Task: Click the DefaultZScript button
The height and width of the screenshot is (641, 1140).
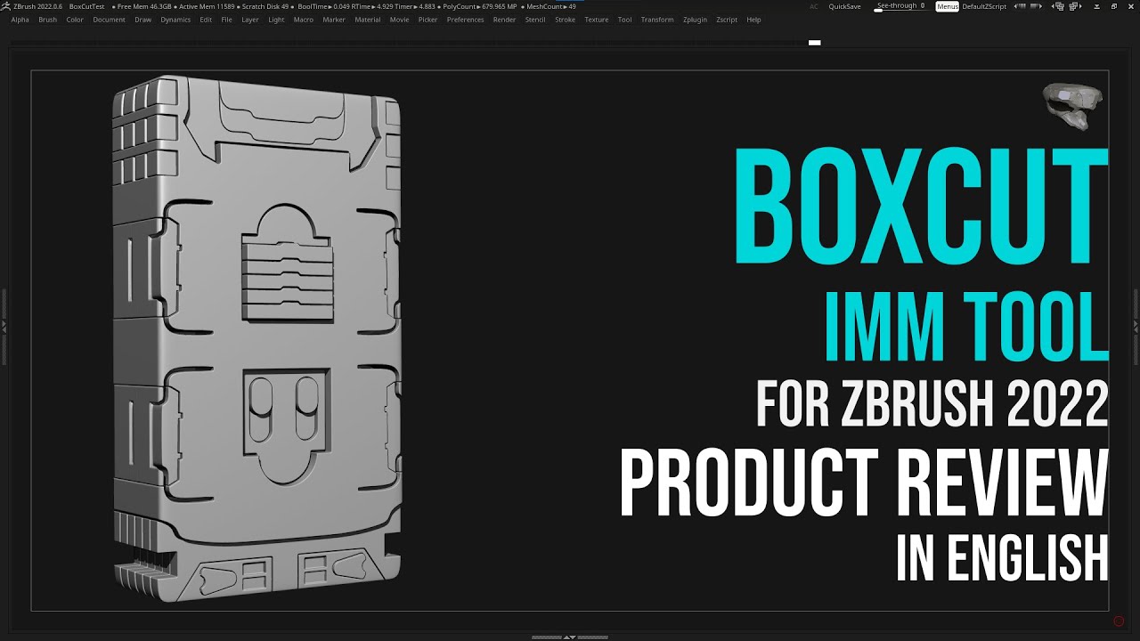Action: (984, 6)
